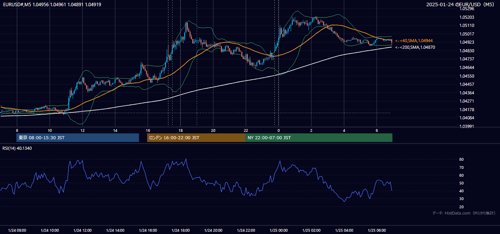Select the 1/24 08:00 bottom date label
The width and height of the screenshot is (500, 234).
click(x=17, y=230)
